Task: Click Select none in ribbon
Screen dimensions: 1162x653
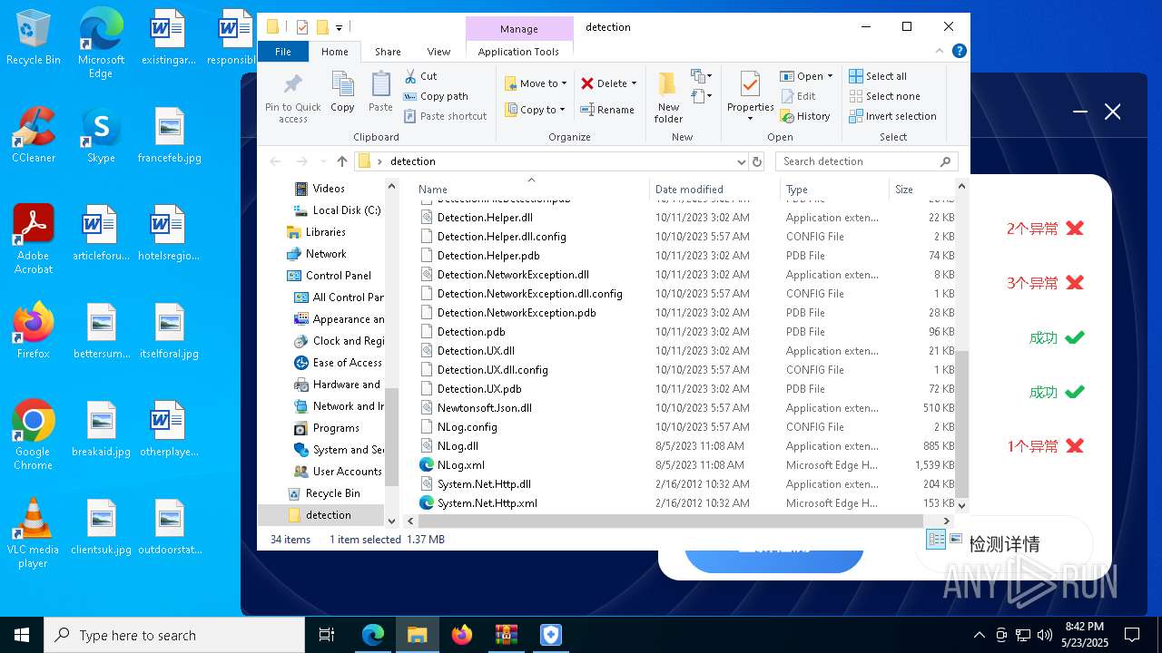Action: [x=884, y=96]
